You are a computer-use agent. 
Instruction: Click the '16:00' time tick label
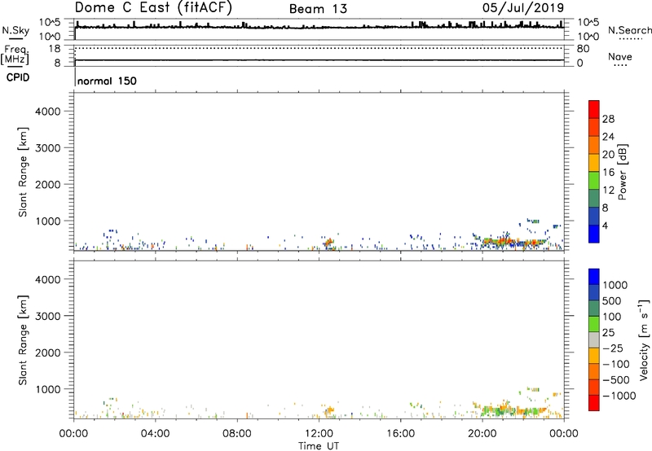(x=400, y=434)
